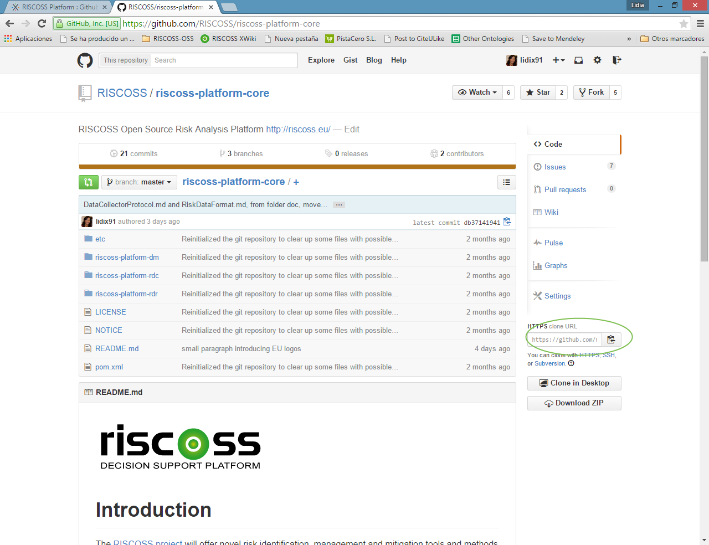Open the create new plus dropdown

558,60
